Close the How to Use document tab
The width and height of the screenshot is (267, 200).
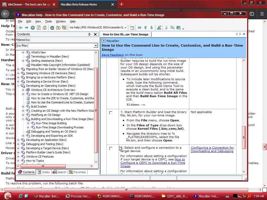[x=244, y=34]
